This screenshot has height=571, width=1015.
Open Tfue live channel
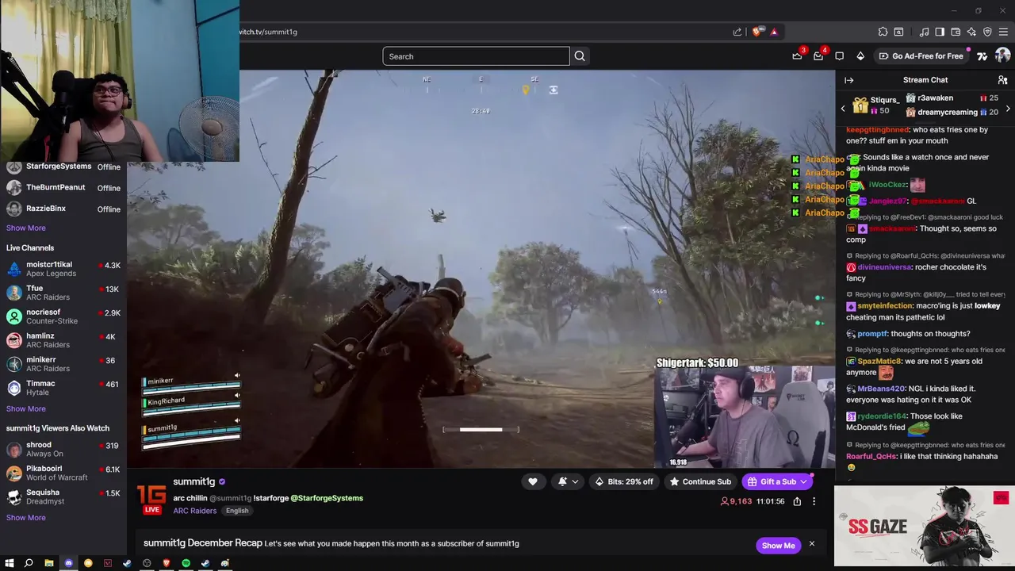pos(63,293)
